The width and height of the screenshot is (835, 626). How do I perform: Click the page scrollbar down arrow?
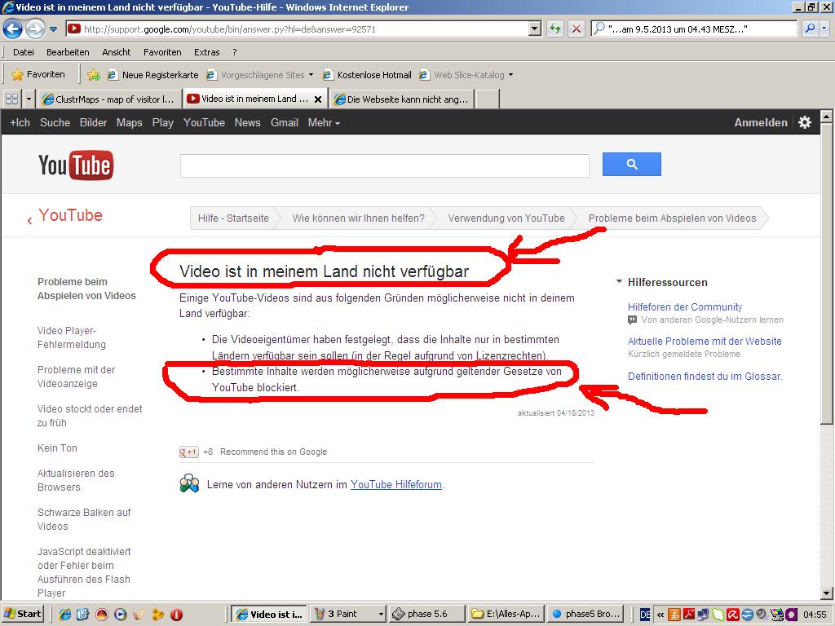pos(826,593)
